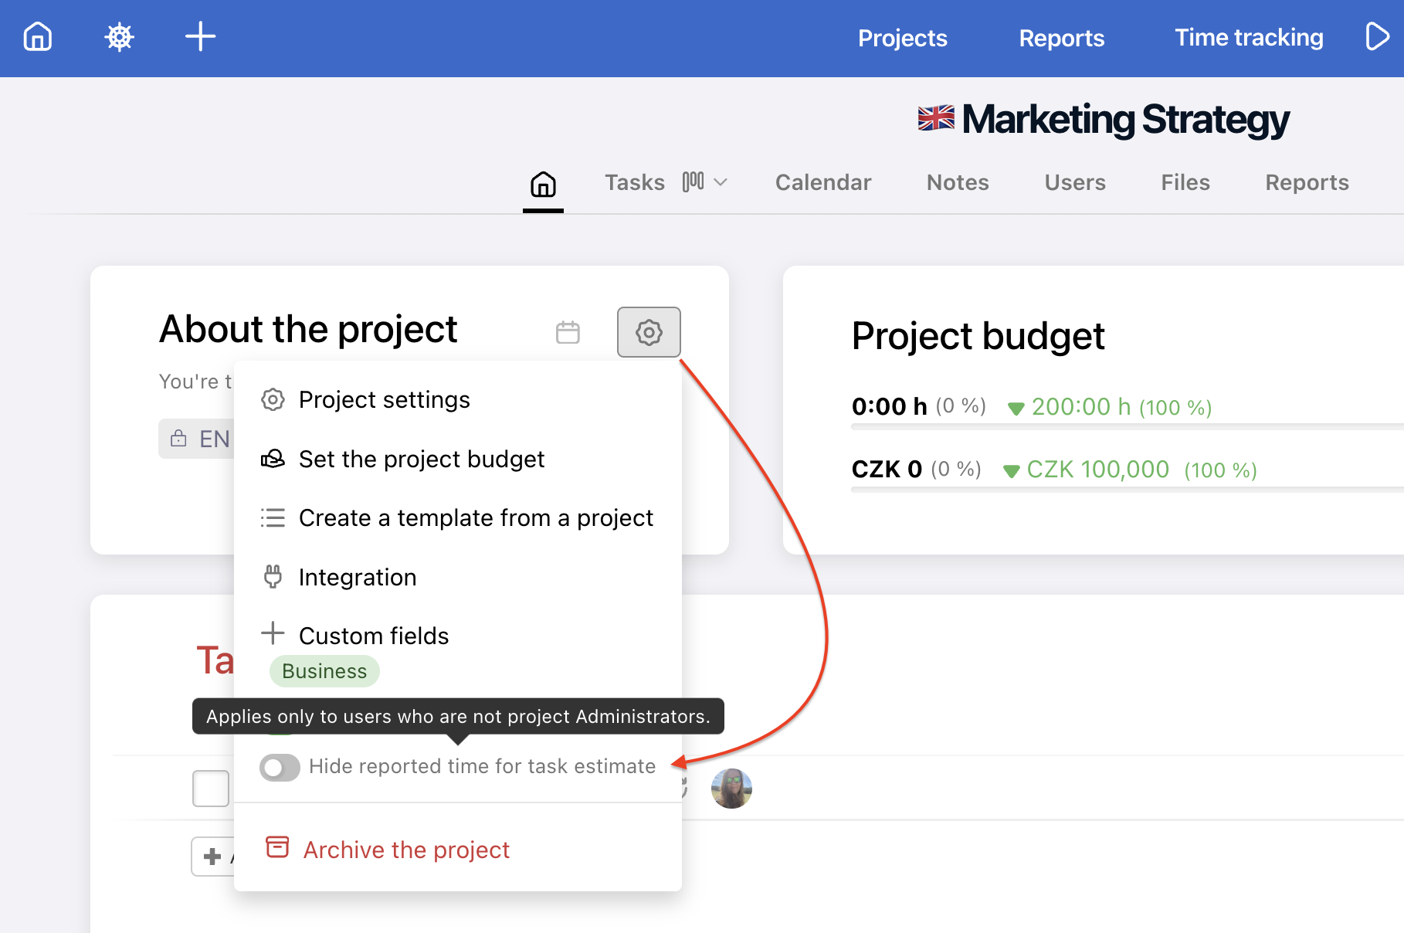Toggle Hide reported time for task estimate
This screenshot has height=933, width=1404.
tap(280, 767)
